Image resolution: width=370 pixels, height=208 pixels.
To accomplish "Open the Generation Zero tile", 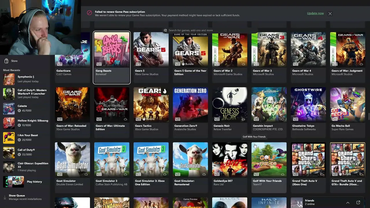I will [190, 112].
